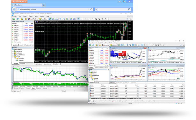This screenshot has height=120, width=196.
Task: Open the Web Browser title dropdown arrow
Action: pos(26,1)
